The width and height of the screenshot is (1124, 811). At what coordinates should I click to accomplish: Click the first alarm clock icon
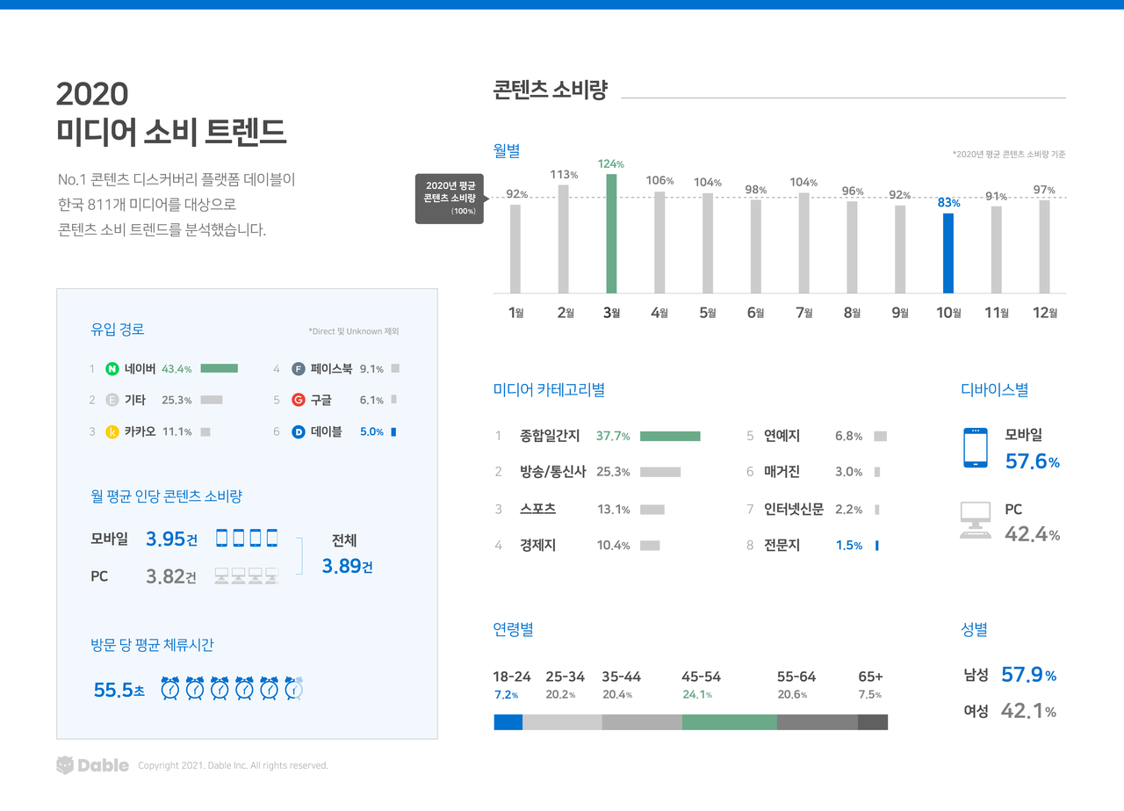click(169, 690)
